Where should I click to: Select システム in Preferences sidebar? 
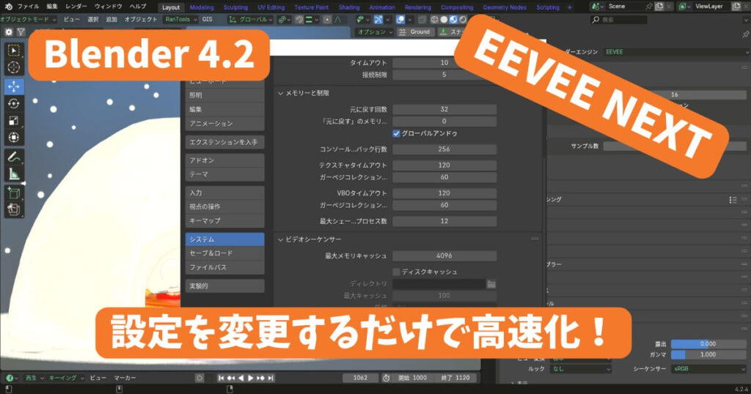(x=224, y=239)
